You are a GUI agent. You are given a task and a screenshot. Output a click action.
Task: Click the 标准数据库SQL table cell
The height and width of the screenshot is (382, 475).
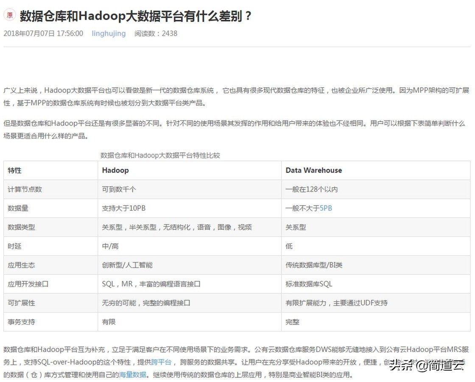(309, 284)
